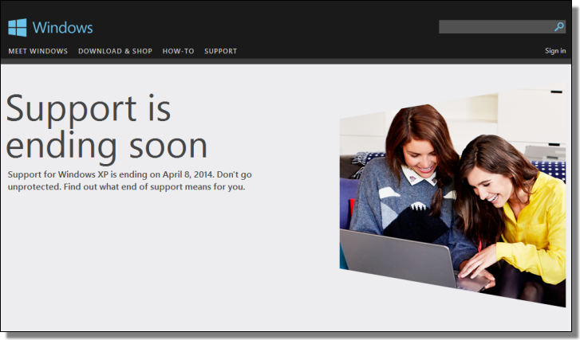Click the search magnifier icon

(559, 26)
